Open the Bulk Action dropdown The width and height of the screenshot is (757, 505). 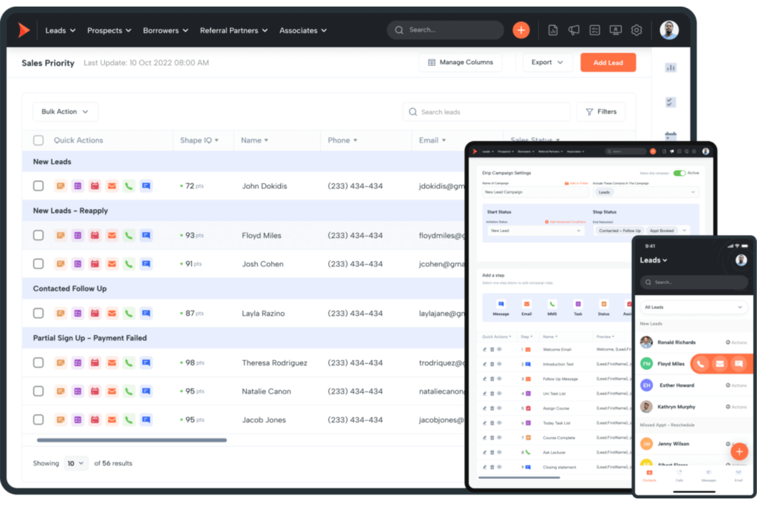pyautogui.click(x=65, y=112)
